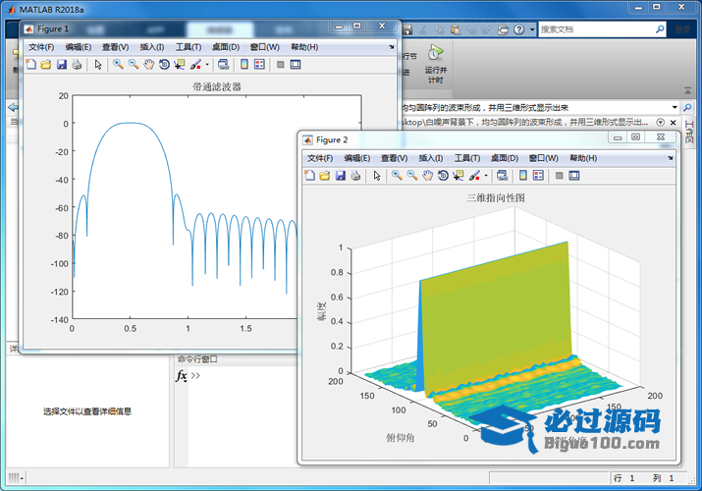Select Edit Plot arrow tool in Figure 1
Screen dimensions: 702x491
[98, 65]
